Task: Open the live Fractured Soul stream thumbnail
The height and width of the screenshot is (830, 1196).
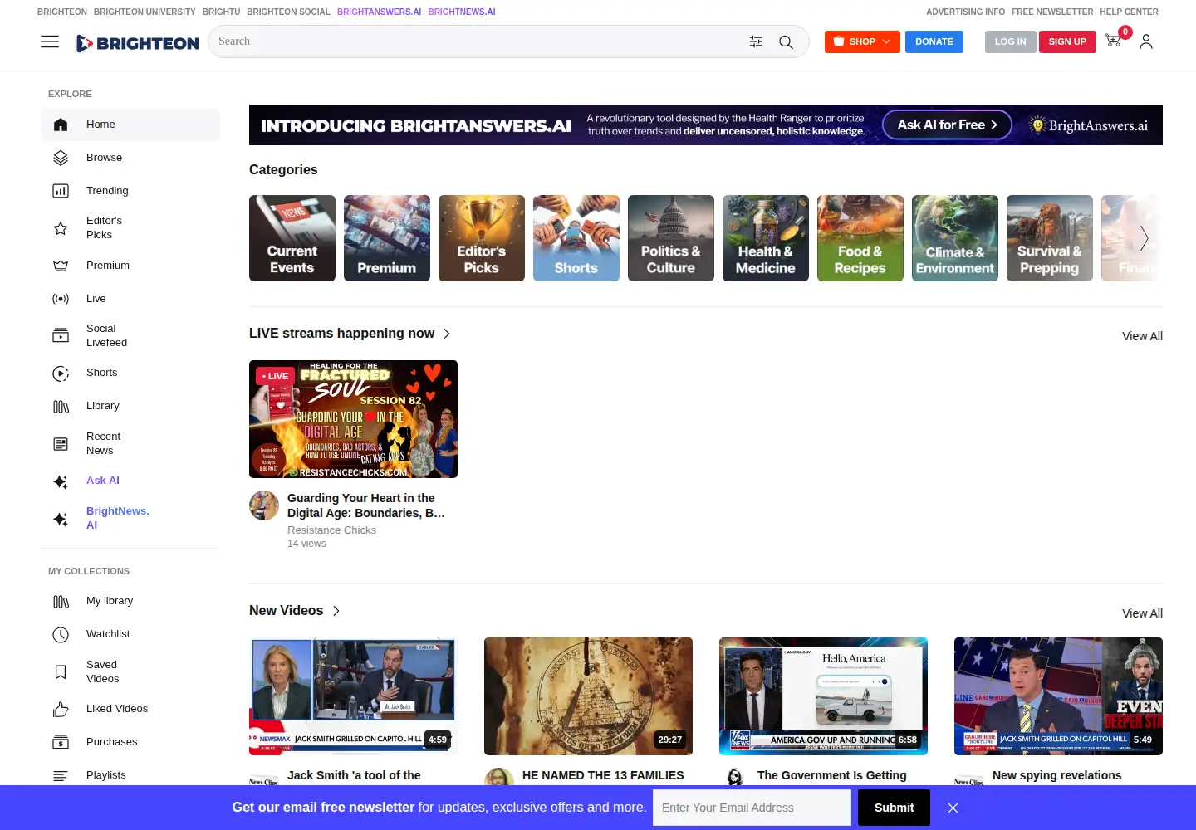Action: click(x=353, y=419)
